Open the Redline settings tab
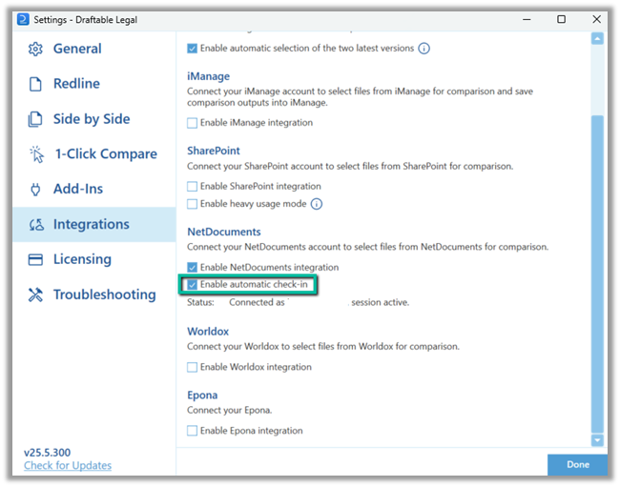 (x=94, y=84)
